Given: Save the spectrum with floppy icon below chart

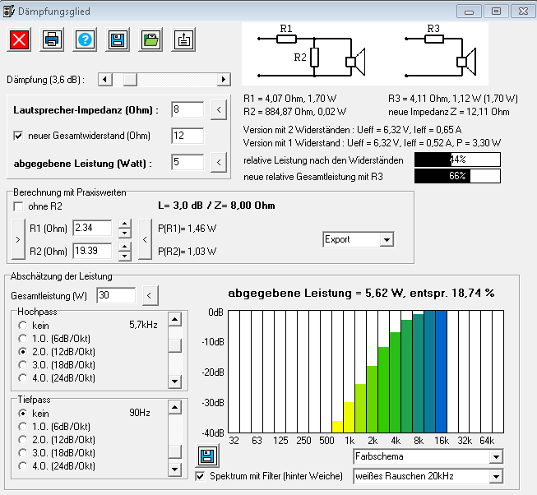Looking at the screenshot, I should [207, 456].
